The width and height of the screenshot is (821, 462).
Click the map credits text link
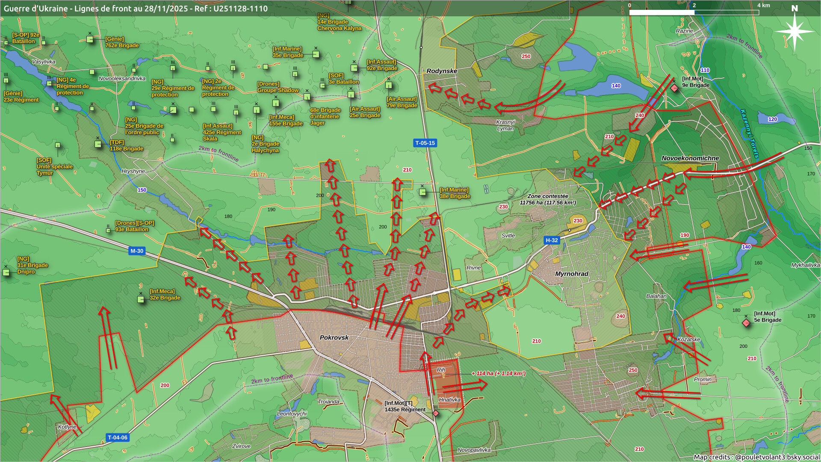pos(756,457)
